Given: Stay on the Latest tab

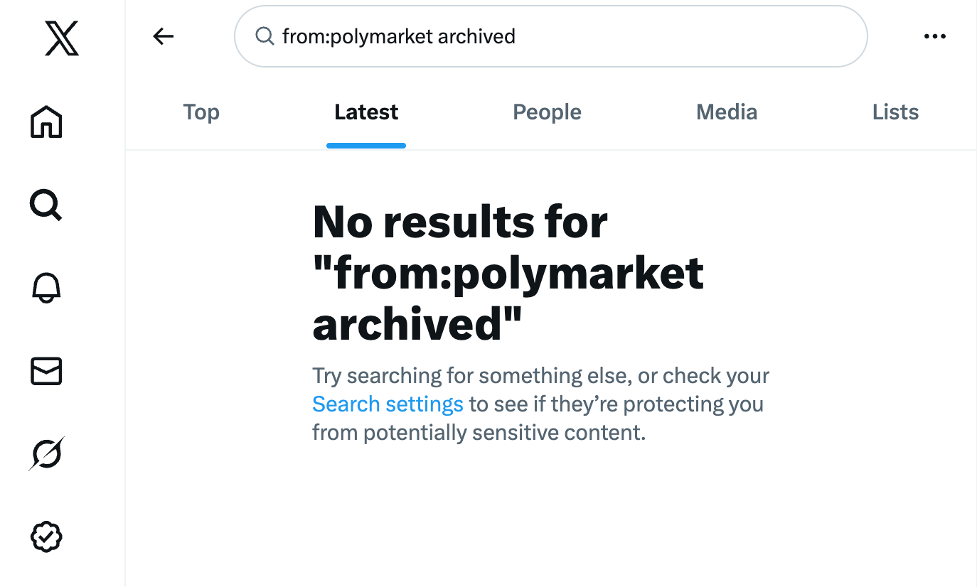Looking at the screenshot, I should [x=365, y=112].
